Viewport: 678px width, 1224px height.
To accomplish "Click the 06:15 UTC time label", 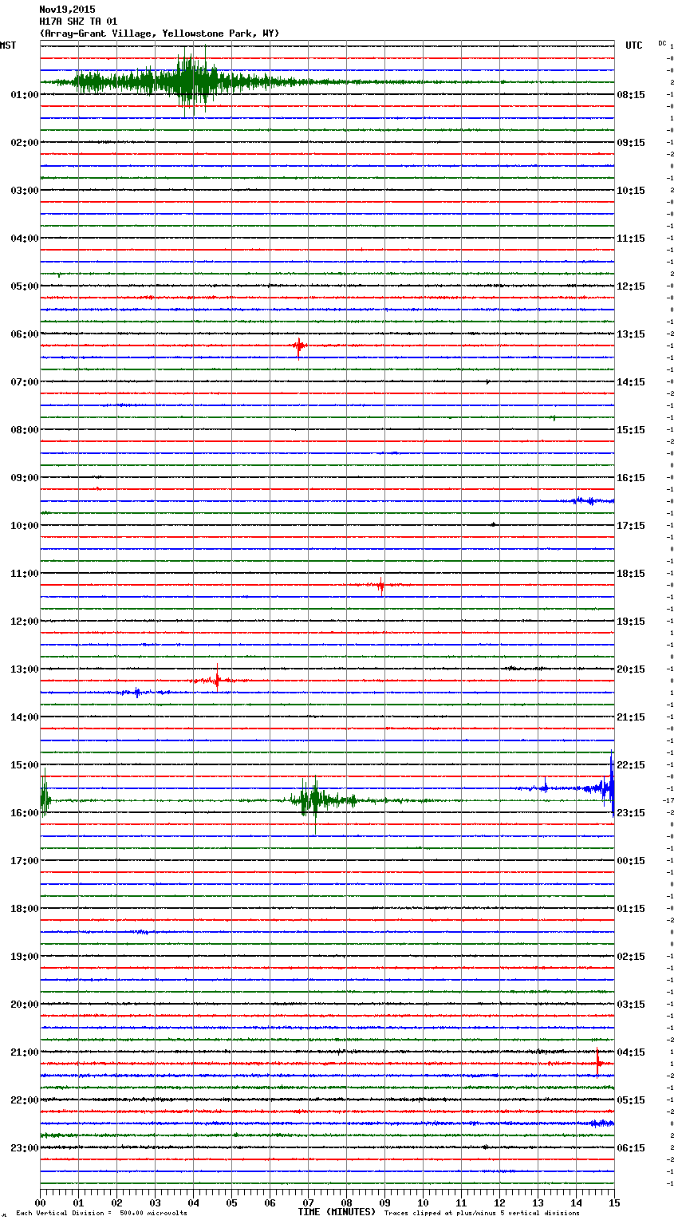I will (x=631, y=1148).
